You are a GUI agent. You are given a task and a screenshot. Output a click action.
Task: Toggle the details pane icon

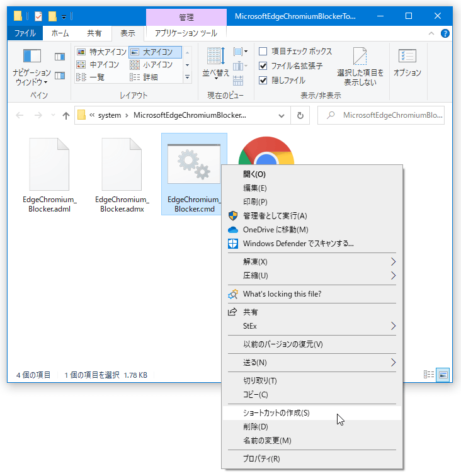pyautogui.click(x=60, y=76)
